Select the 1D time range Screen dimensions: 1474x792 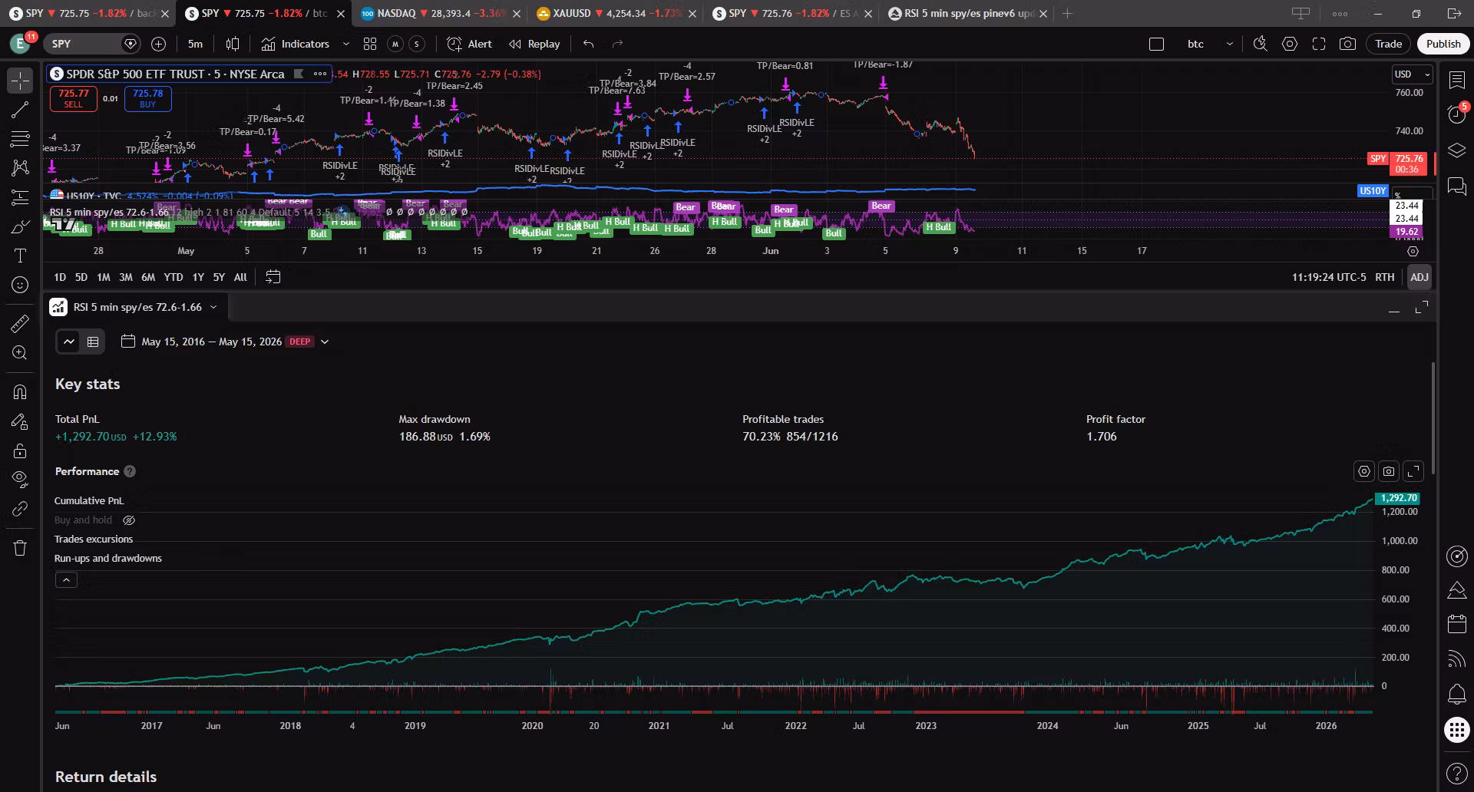[x=60, y=277]
